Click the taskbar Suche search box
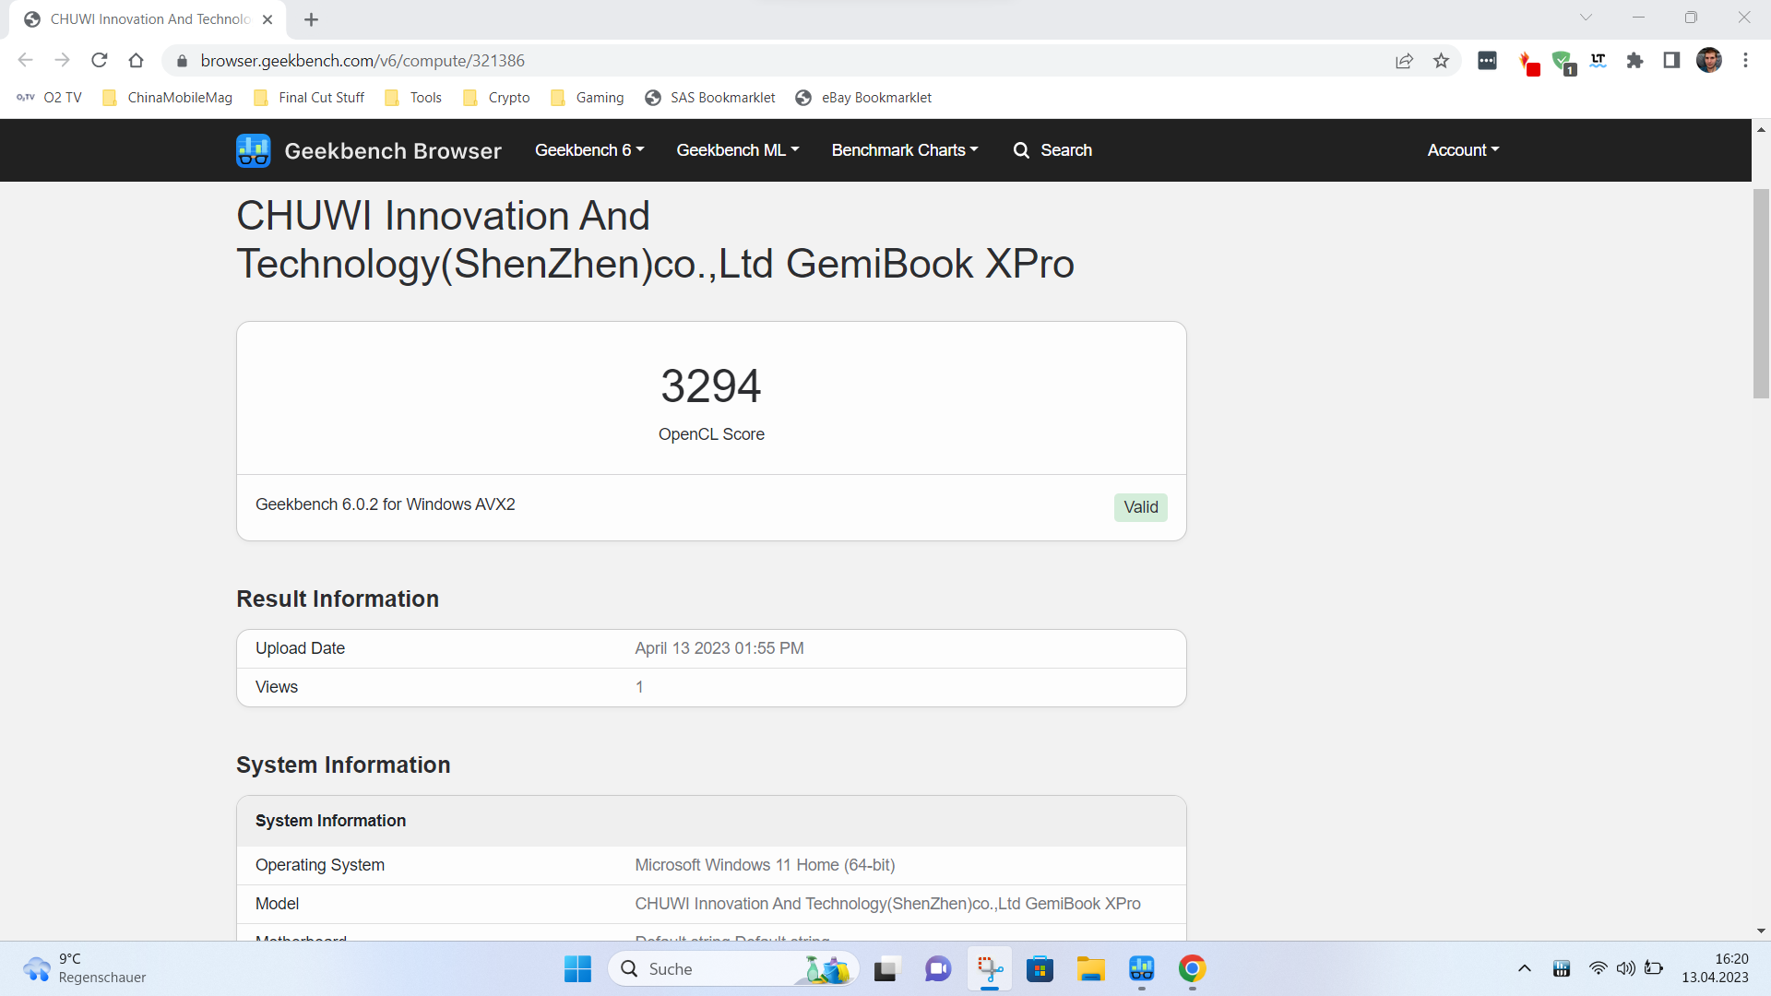 [733, 969]
